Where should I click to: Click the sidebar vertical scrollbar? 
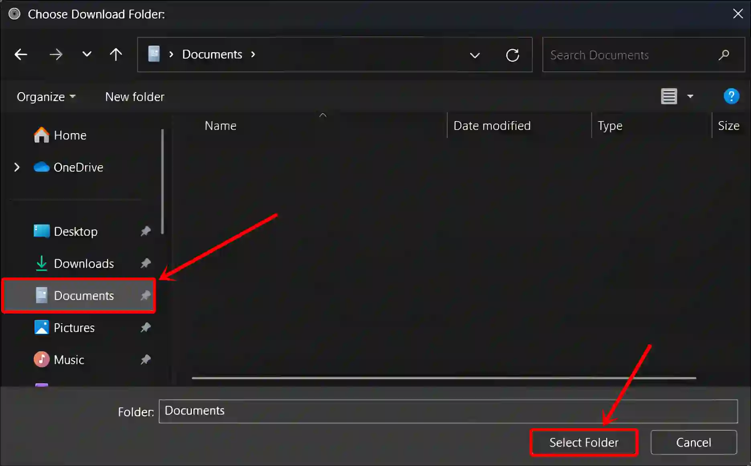point(162,181)
